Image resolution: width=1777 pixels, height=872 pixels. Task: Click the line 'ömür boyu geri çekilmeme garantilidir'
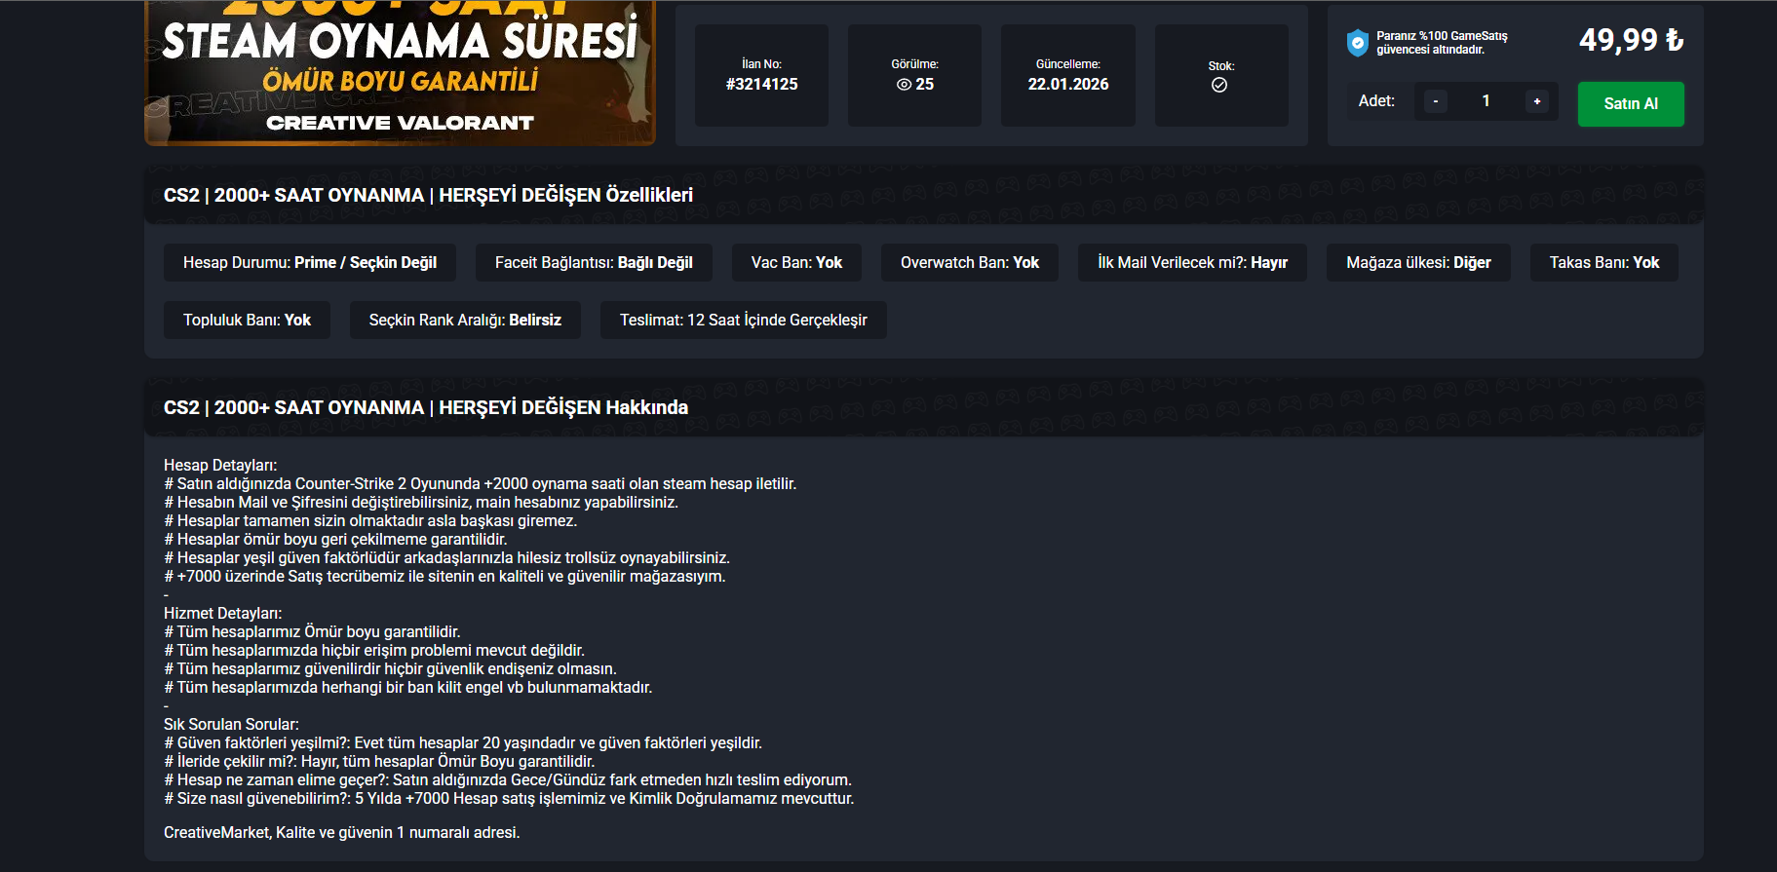335,539
